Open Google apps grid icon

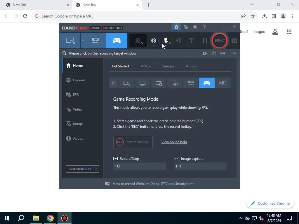[x=289, y=32]
